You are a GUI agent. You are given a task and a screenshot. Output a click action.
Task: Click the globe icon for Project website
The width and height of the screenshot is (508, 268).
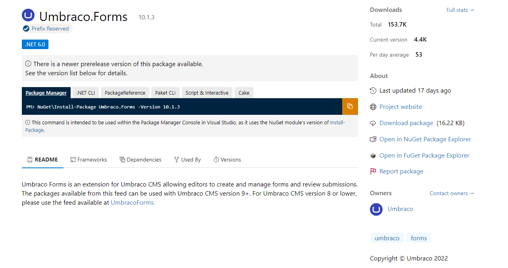pyautogui.click(x=373, y=107)
